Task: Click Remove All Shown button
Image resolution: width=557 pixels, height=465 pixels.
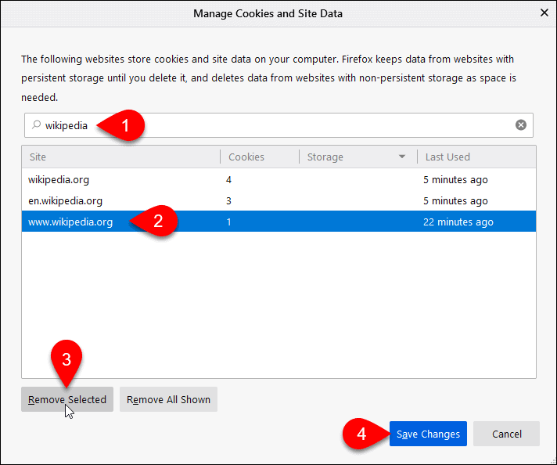Action: [x=168, y=399]
